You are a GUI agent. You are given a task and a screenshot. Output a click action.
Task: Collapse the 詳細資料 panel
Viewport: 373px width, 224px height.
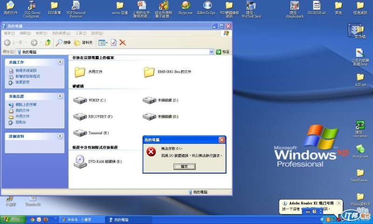60,136
